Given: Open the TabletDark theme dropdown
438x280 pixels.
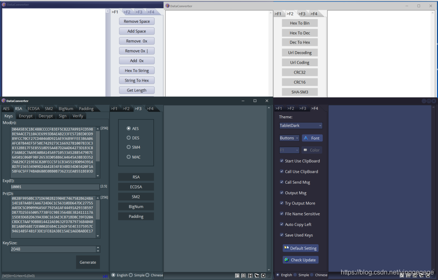Looking at the screenshot, I should tap(301, 126).
